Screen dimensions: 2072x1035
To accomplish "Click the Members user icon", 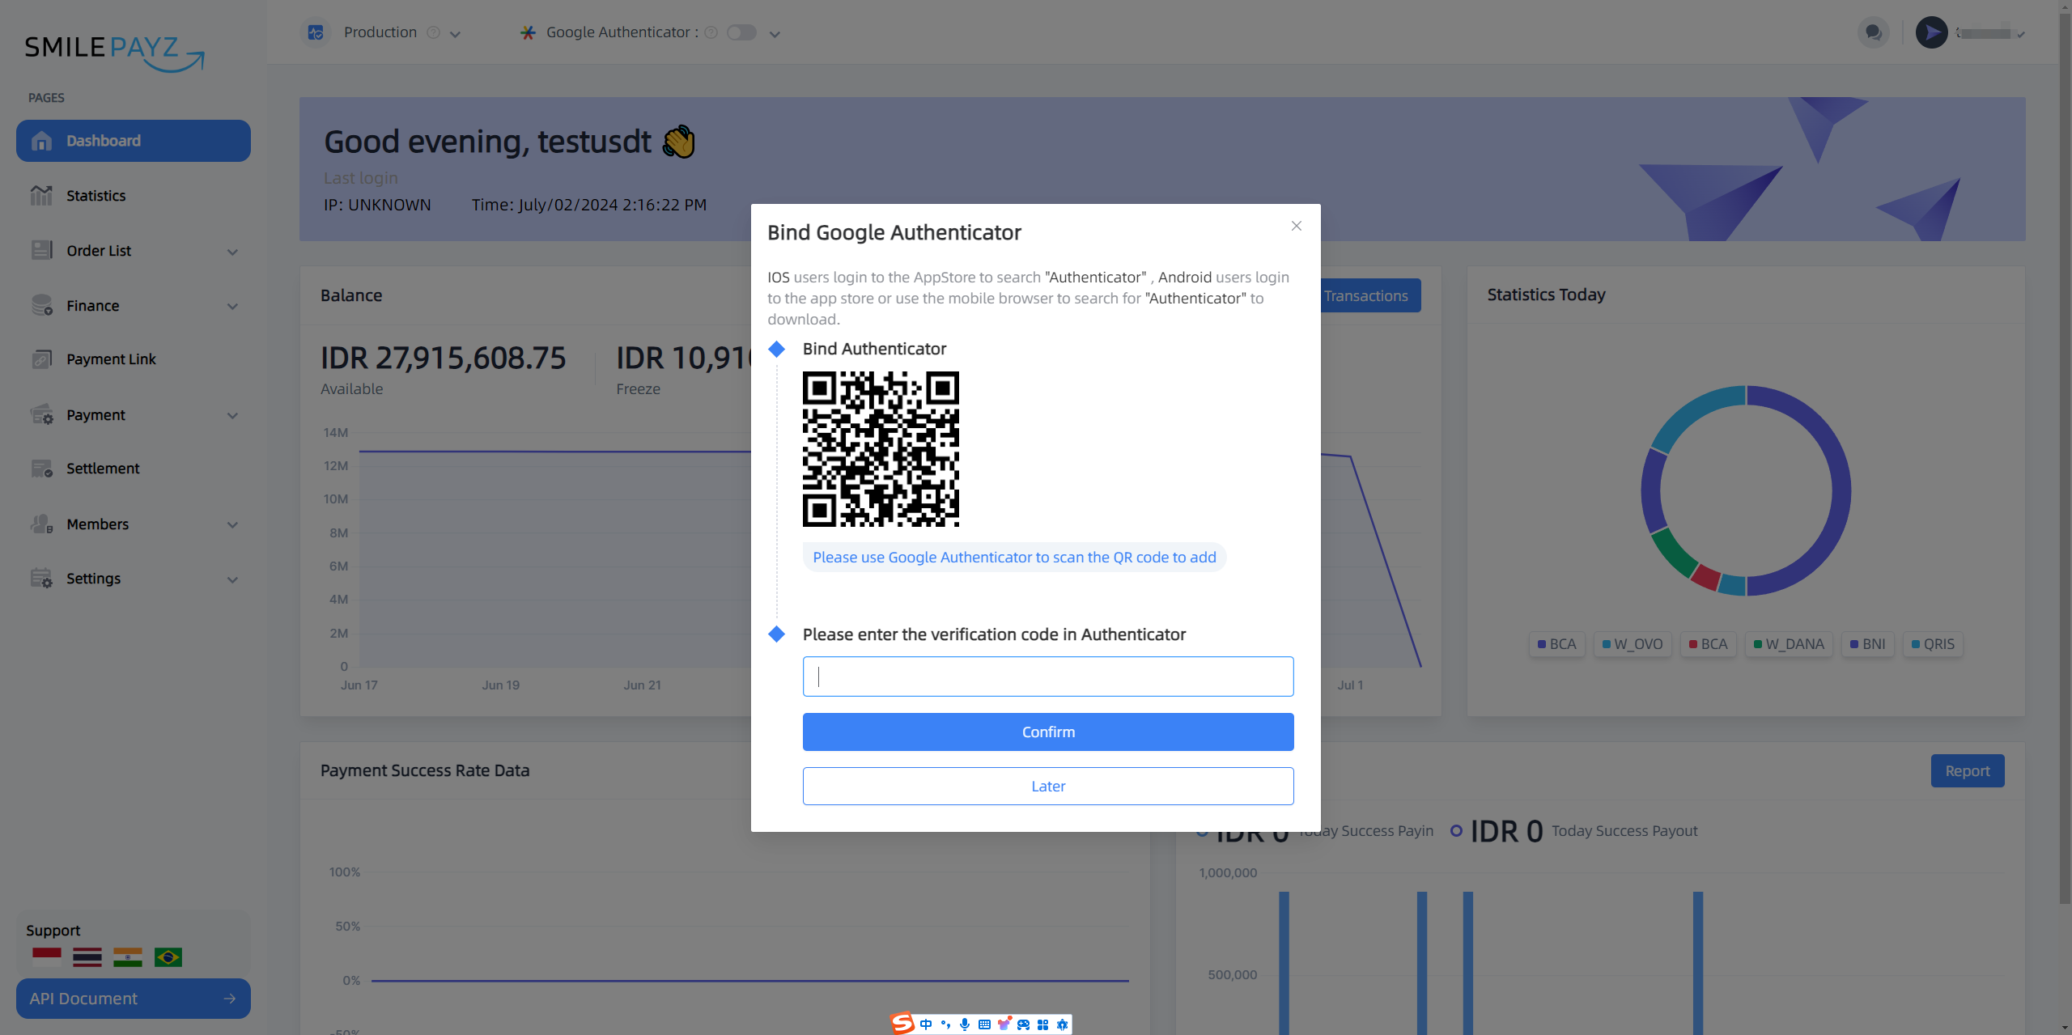I will pos(42,524).
